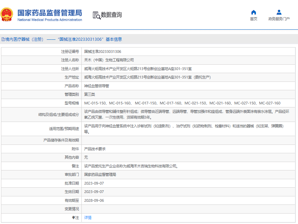
Task: Click management category value 第三类
Action: 89,94
